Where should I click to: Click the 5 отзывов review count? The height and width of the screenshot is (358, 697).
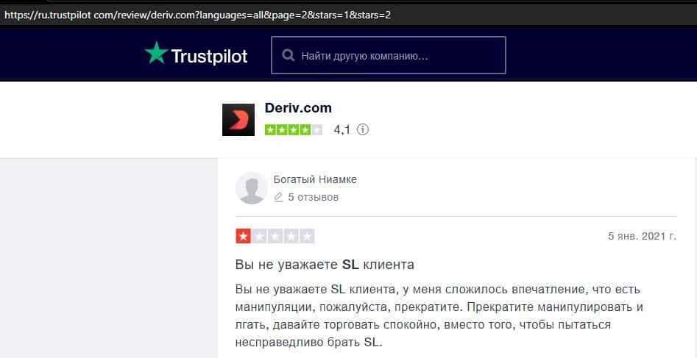[x=313, y=197]
